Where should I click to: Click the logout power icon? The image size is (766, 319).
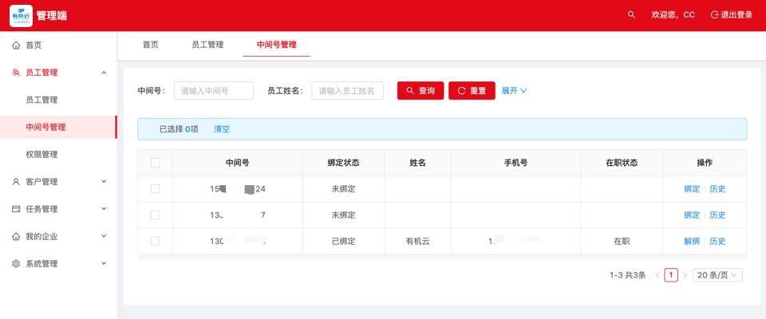tap(714, 15)
